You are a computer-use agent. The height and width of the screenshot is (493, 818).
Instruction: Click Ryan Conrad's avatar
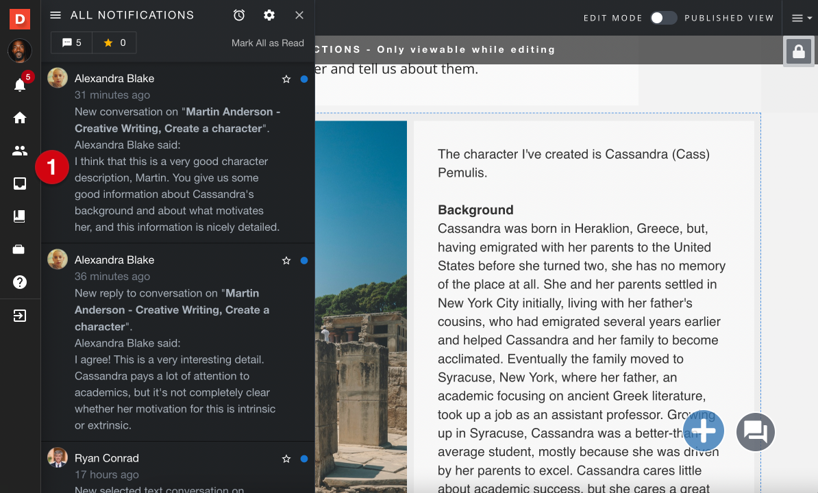(x=58, y=457)
